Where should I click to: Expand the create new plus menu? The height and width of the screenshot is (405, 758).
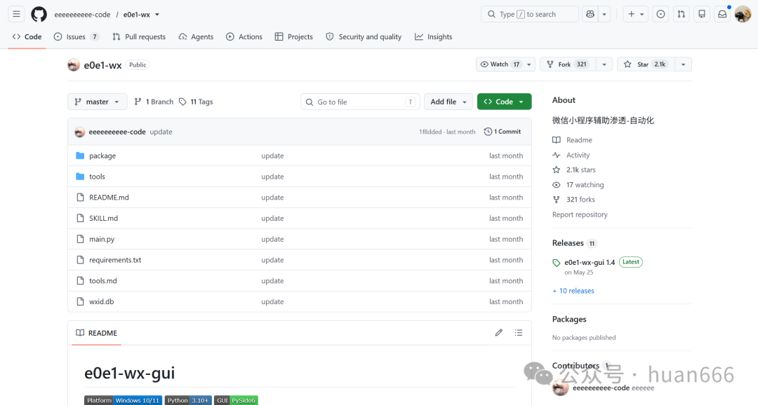[x=635, y=14]
